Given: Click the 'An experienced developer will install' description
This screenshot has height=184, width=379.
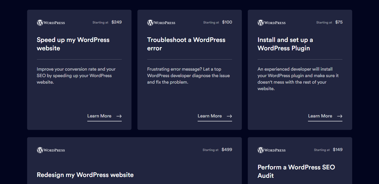Looking at the screenshot, I should click(298, 79).
